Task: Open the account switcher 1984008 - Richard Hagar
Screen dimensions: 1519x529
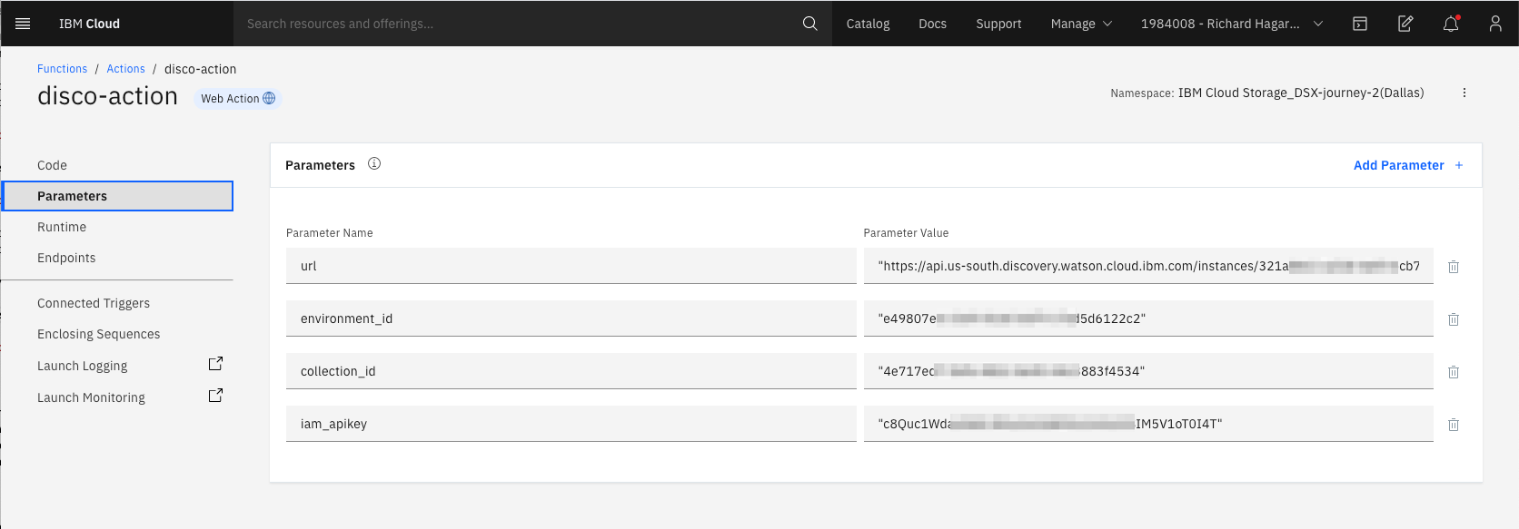Action: pyautogui.click(x=1231, y=24)
